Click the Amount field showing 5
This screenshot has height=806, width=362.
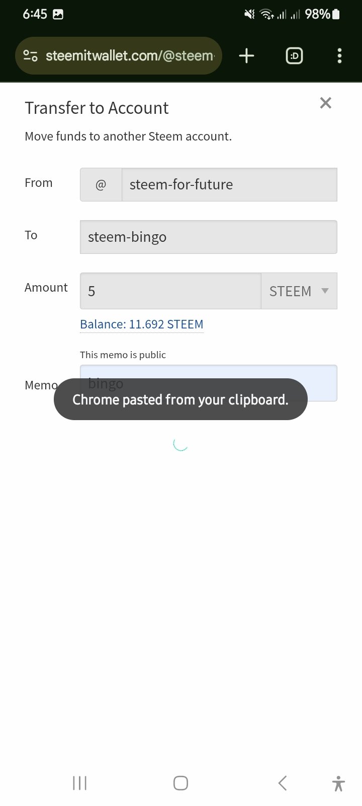coord(170,291)
